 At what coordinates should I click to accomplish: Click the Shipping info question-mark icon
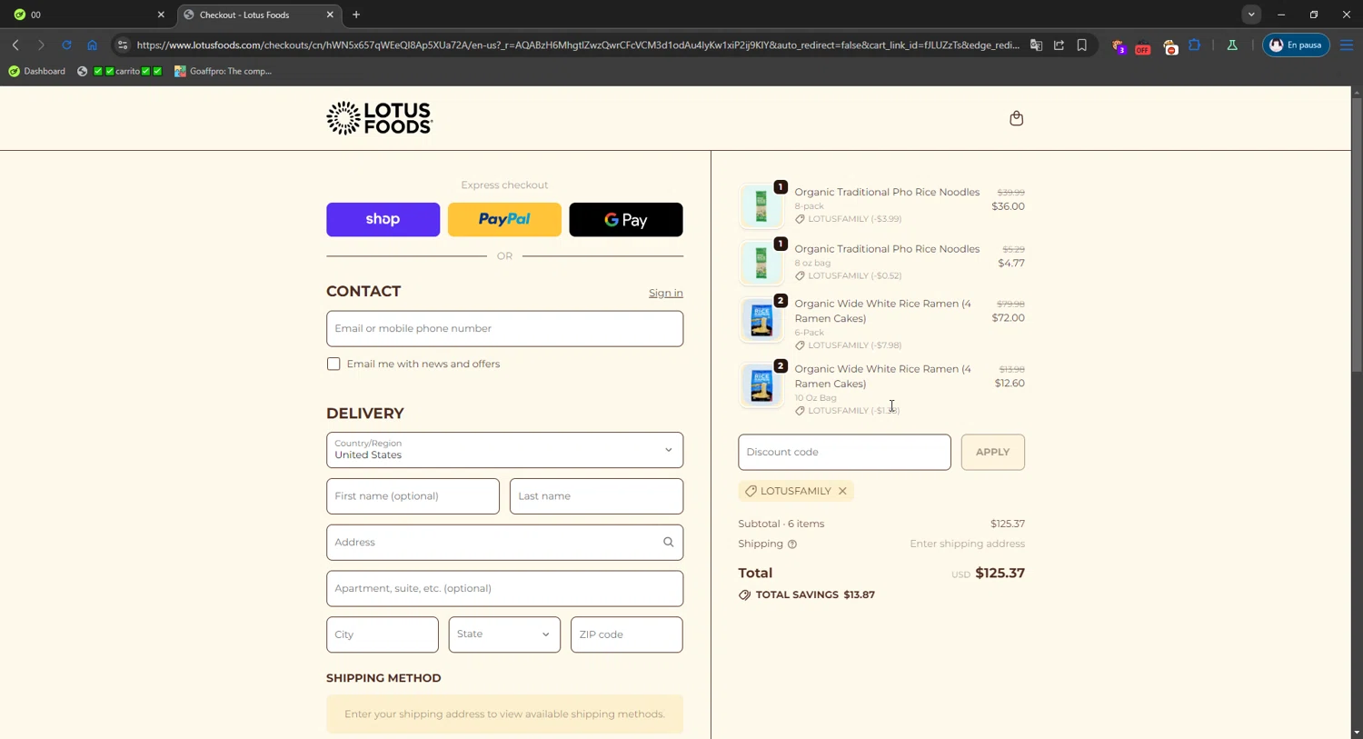pyautogui.click(x=792, y=544)
